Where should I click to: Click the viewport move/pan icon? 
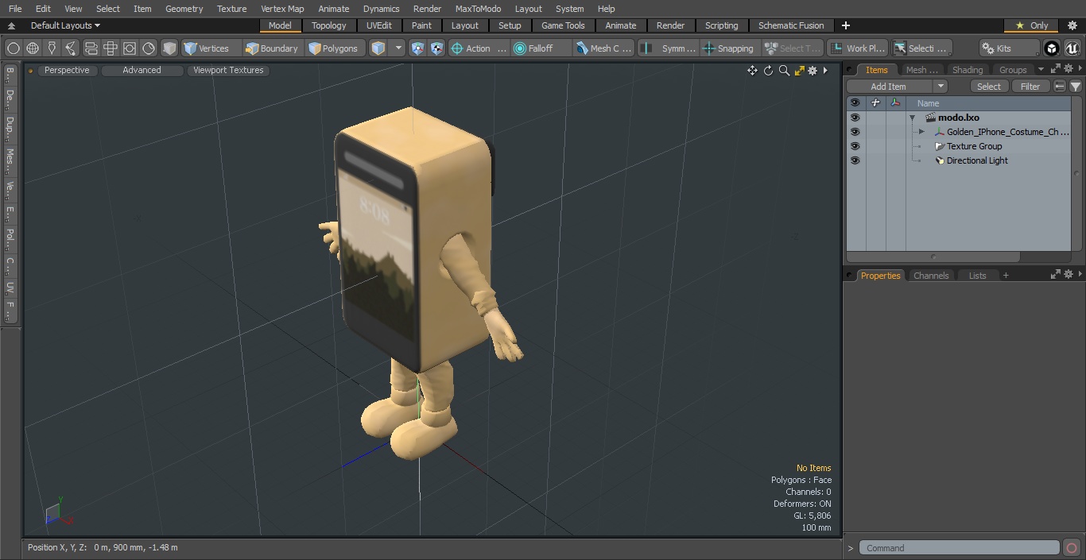point(752,71)
